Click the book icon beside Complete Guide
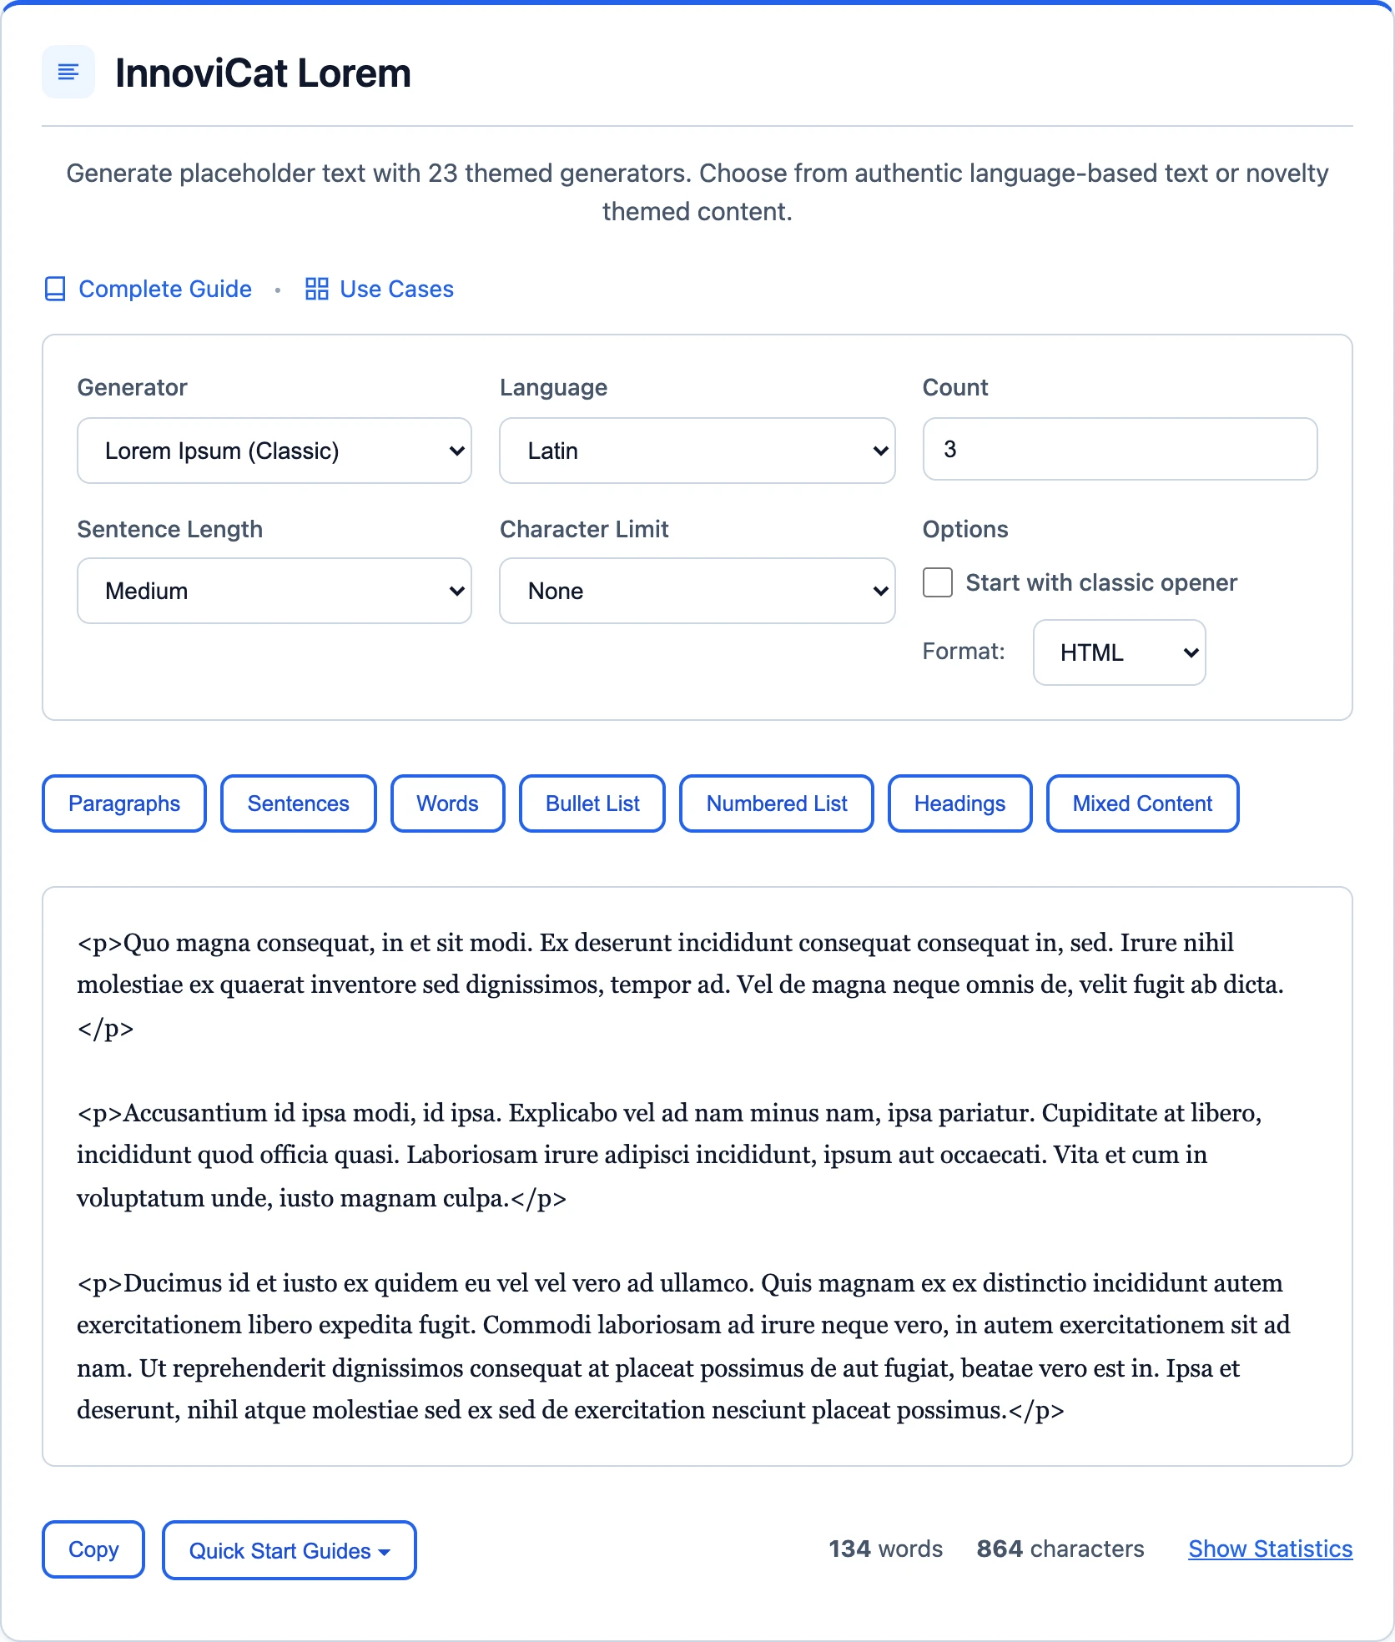 click(x=55, y=289)
